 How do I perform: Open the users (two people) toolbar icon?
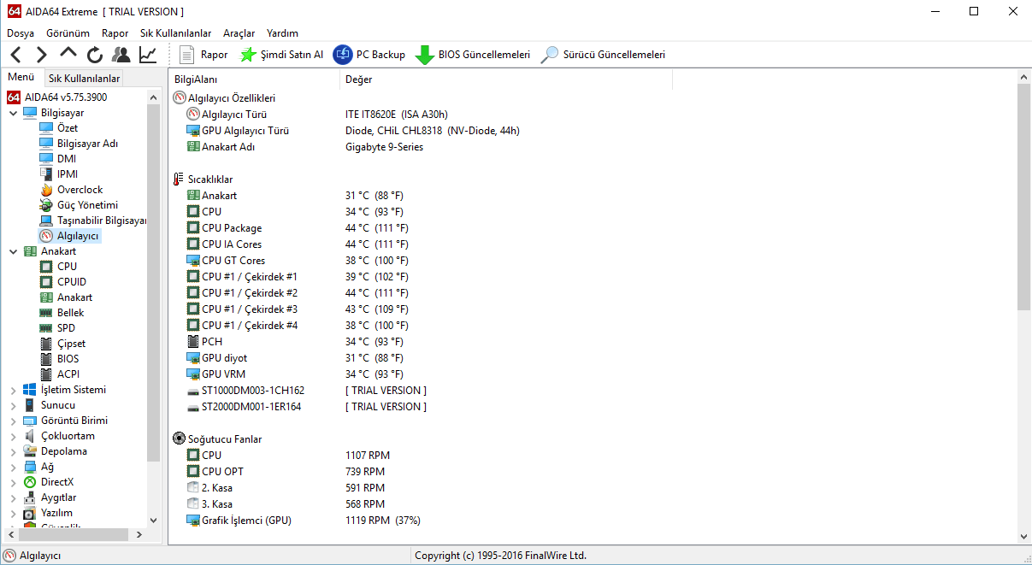pos(121,55)
